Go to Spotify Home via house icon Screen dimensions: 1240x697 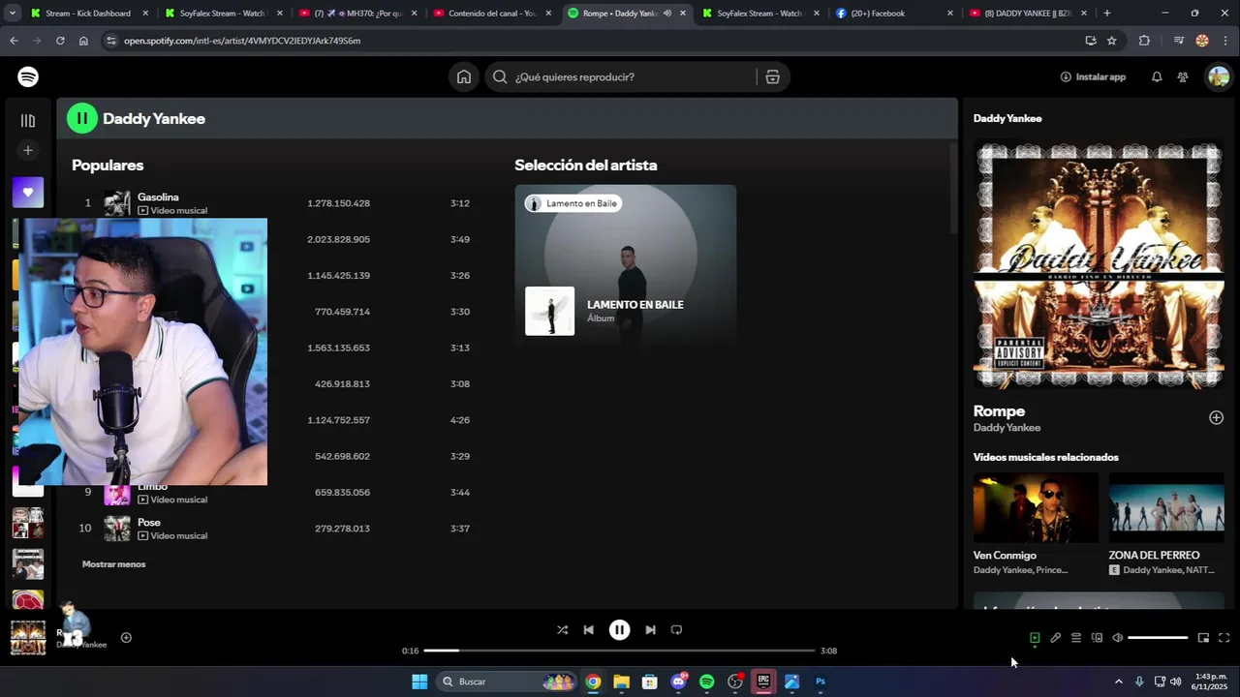(464, 76)
